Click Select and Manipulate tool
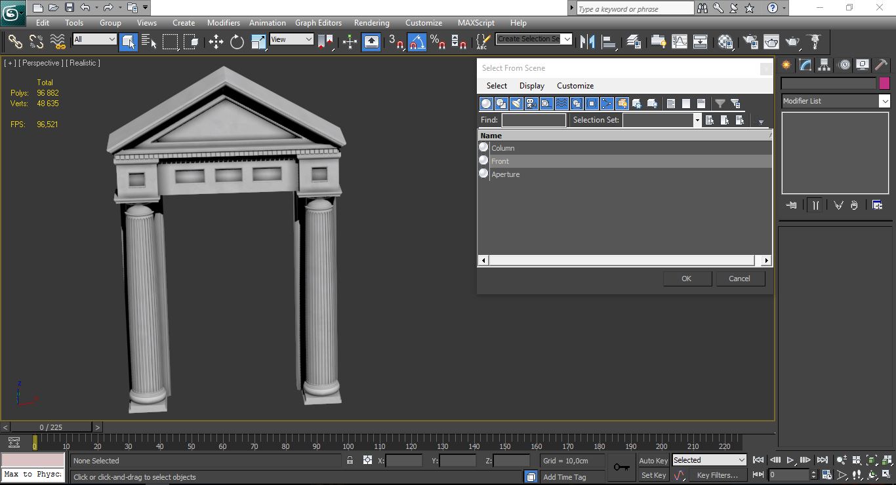 point(350,42)
